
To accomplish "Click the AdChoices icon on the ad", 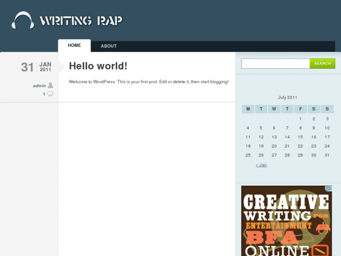I will click(329, 189).
